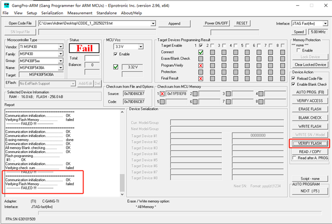
Task: Open the Measurement menu
Action: click(80, 13)
